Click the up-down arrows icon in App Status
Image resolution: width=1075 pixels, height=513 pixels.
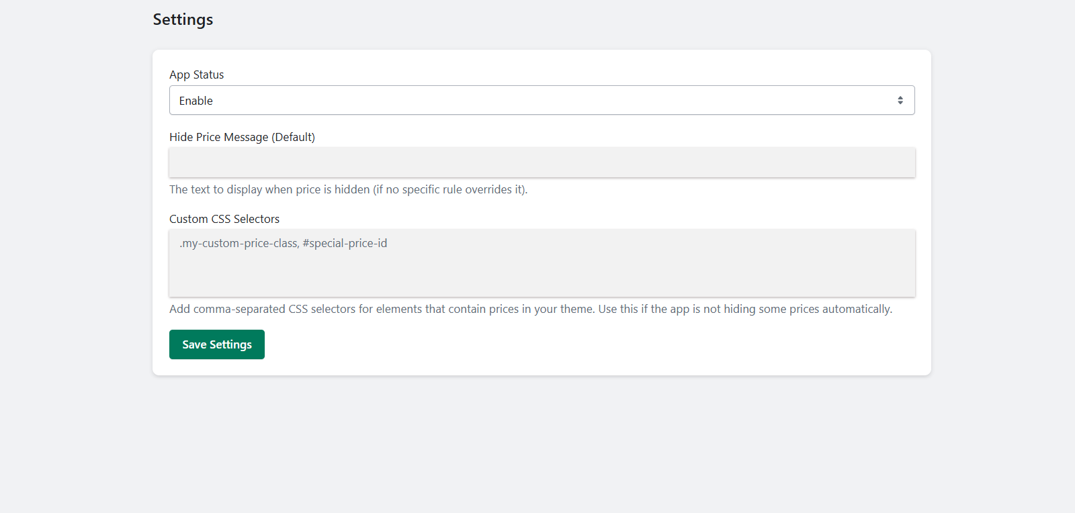tap(900, 100)
